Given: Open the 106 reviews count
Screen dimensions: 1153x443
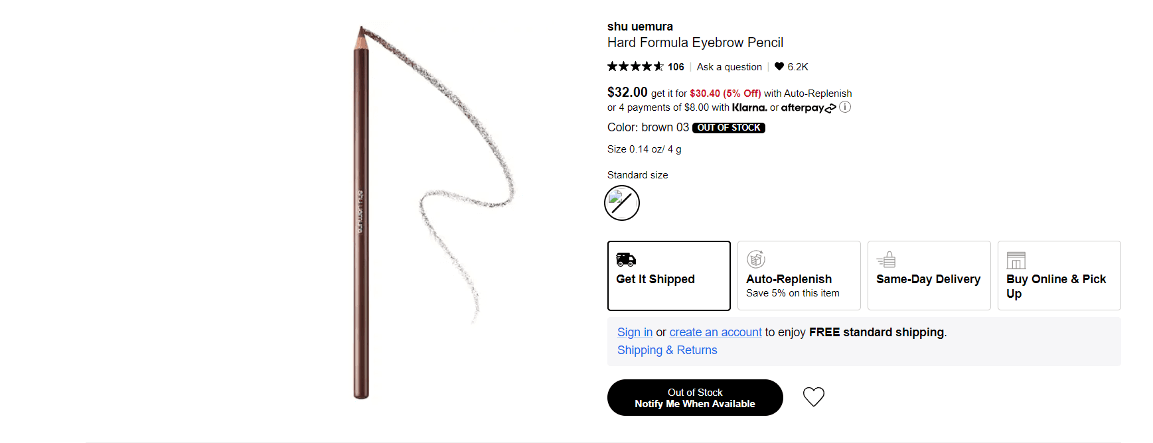Looking at the screenshot, I should (676, 67).
